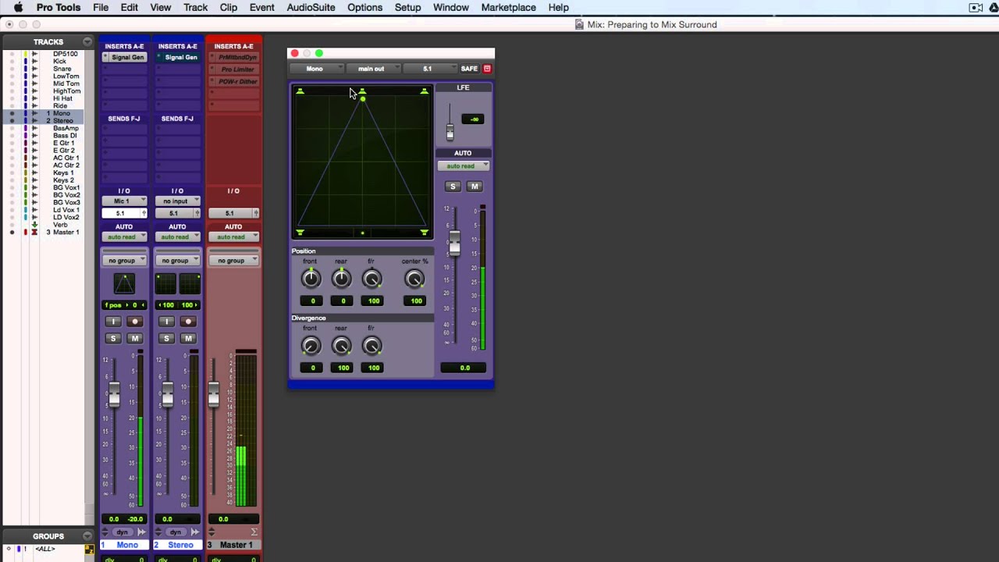Open Mono track auto read dropdown

coord(124,237)
